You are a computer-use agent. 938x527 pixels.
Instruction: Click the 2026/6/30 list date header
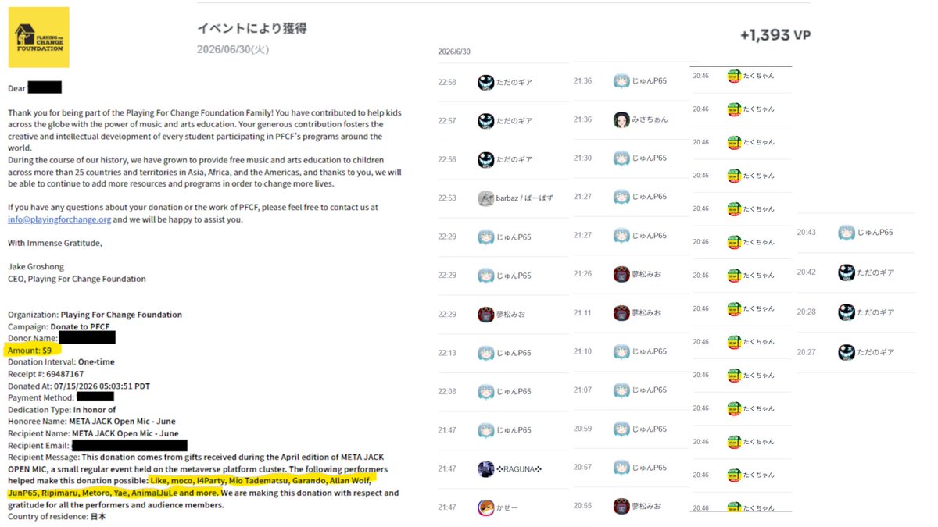(x=454, y=52)
